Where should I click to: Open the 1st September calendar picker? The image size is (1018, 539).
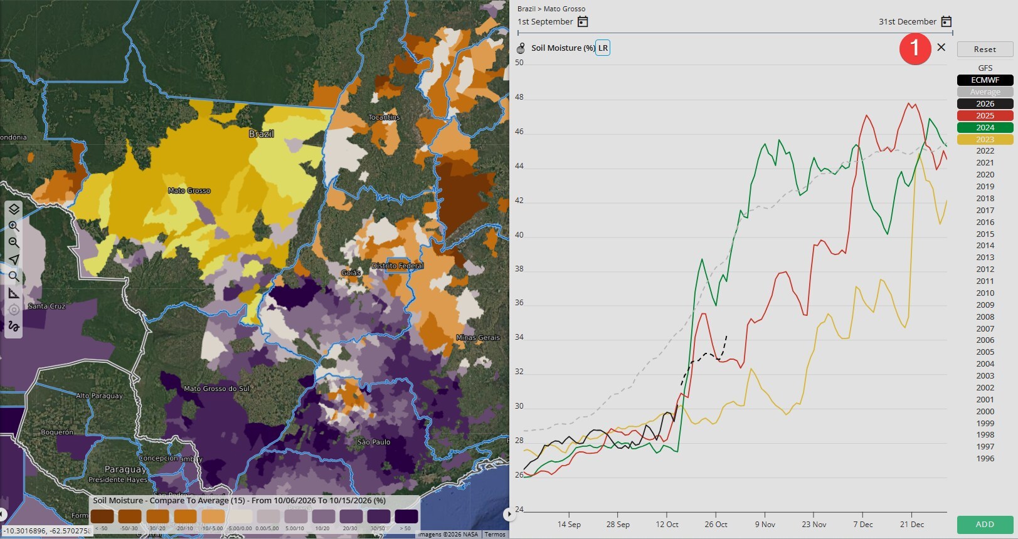click(x=583, y=22)
